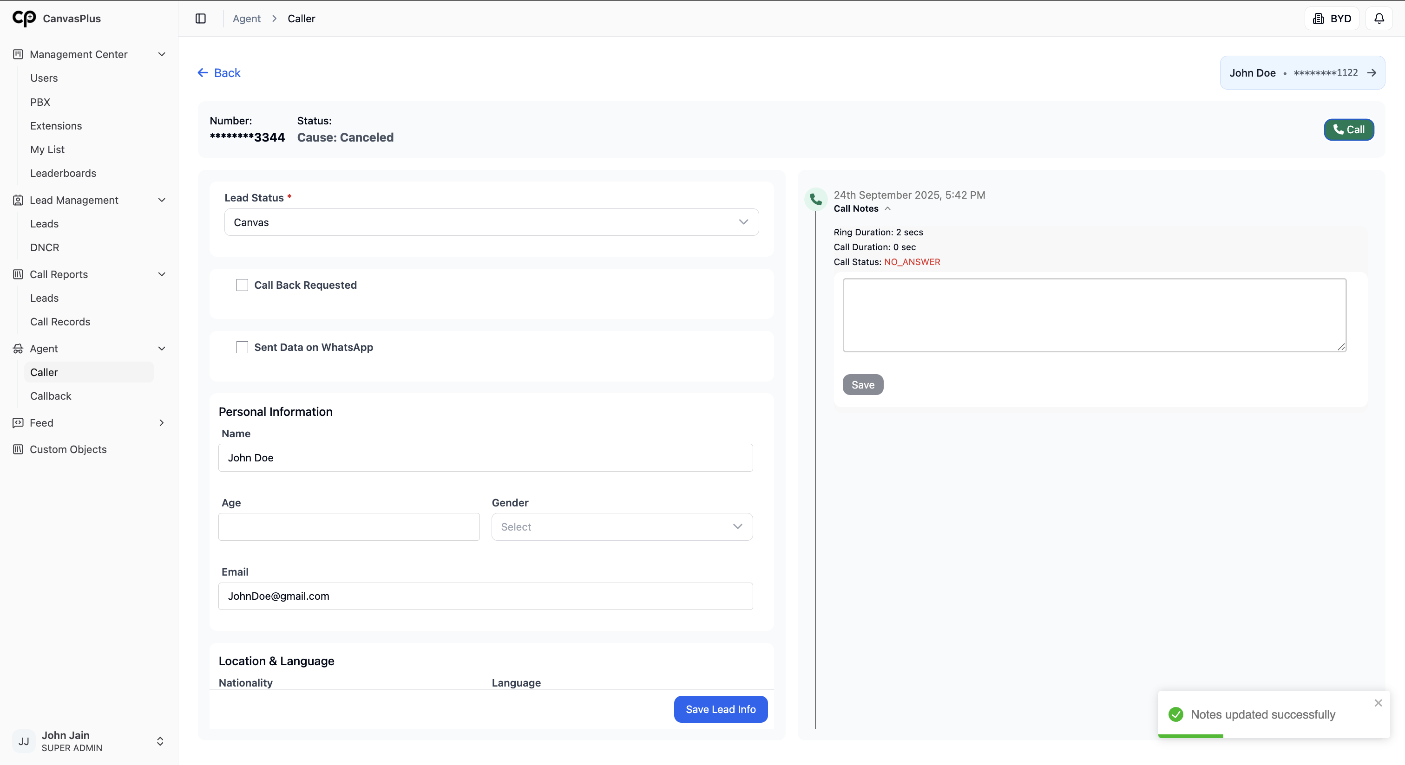Click inside the call notes textarea
This screenshot has width=1405, height=765.
(x=1094, y=315)
